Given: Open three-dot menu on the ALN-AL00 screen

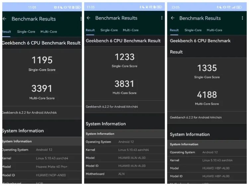Looking at the screenshot, I should click(162, 18).
